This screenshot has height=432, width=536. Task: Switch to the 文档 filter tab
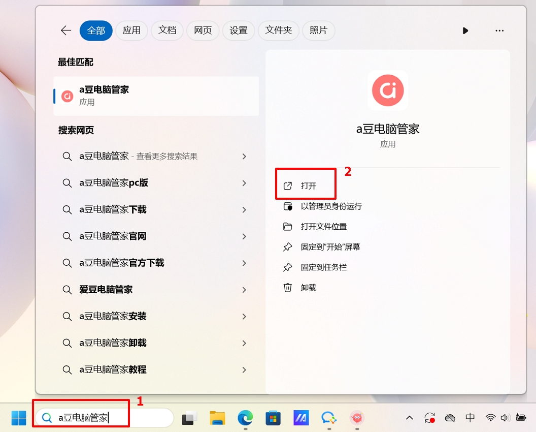[167, 30]
